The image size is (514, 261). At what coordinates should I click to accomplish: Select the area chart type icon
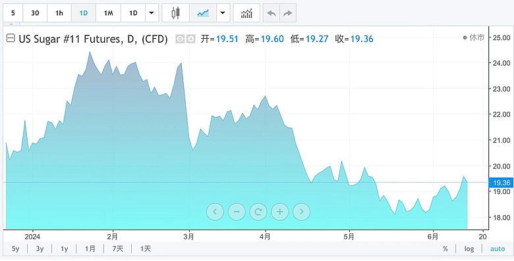click(x=203, y=13)
